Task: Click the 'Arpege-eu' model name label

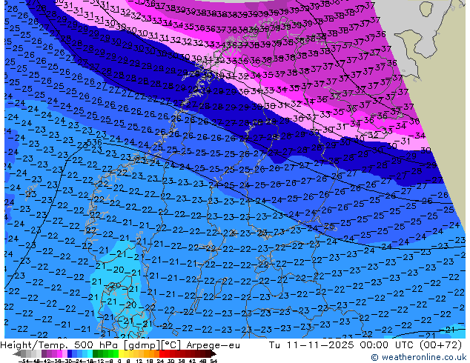Action: [x=213, y=345]
